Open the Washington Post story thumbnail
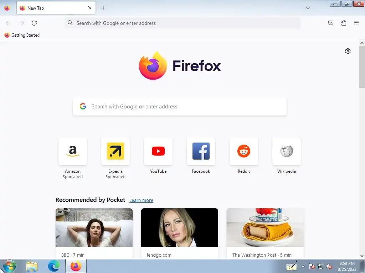This screenshot has height=273, width=365. (265, 227)
